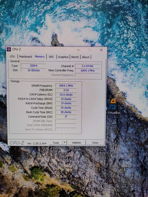
Task: Click the CAS# Latency 15.0 clocks value
Action: [x=66, y=95]
